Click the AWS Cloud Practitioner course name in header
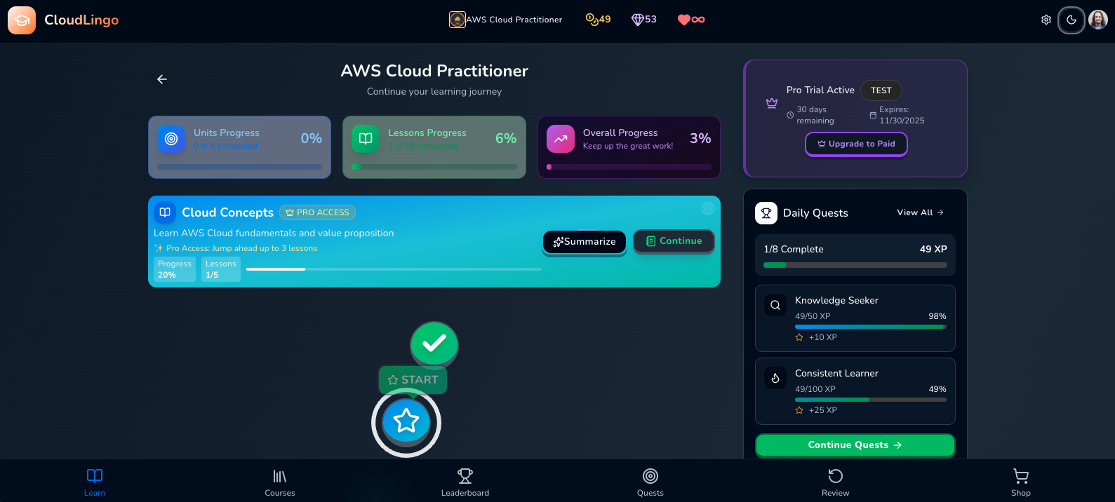The height and width of the screenshot is (502, 1115). (514, 20)
